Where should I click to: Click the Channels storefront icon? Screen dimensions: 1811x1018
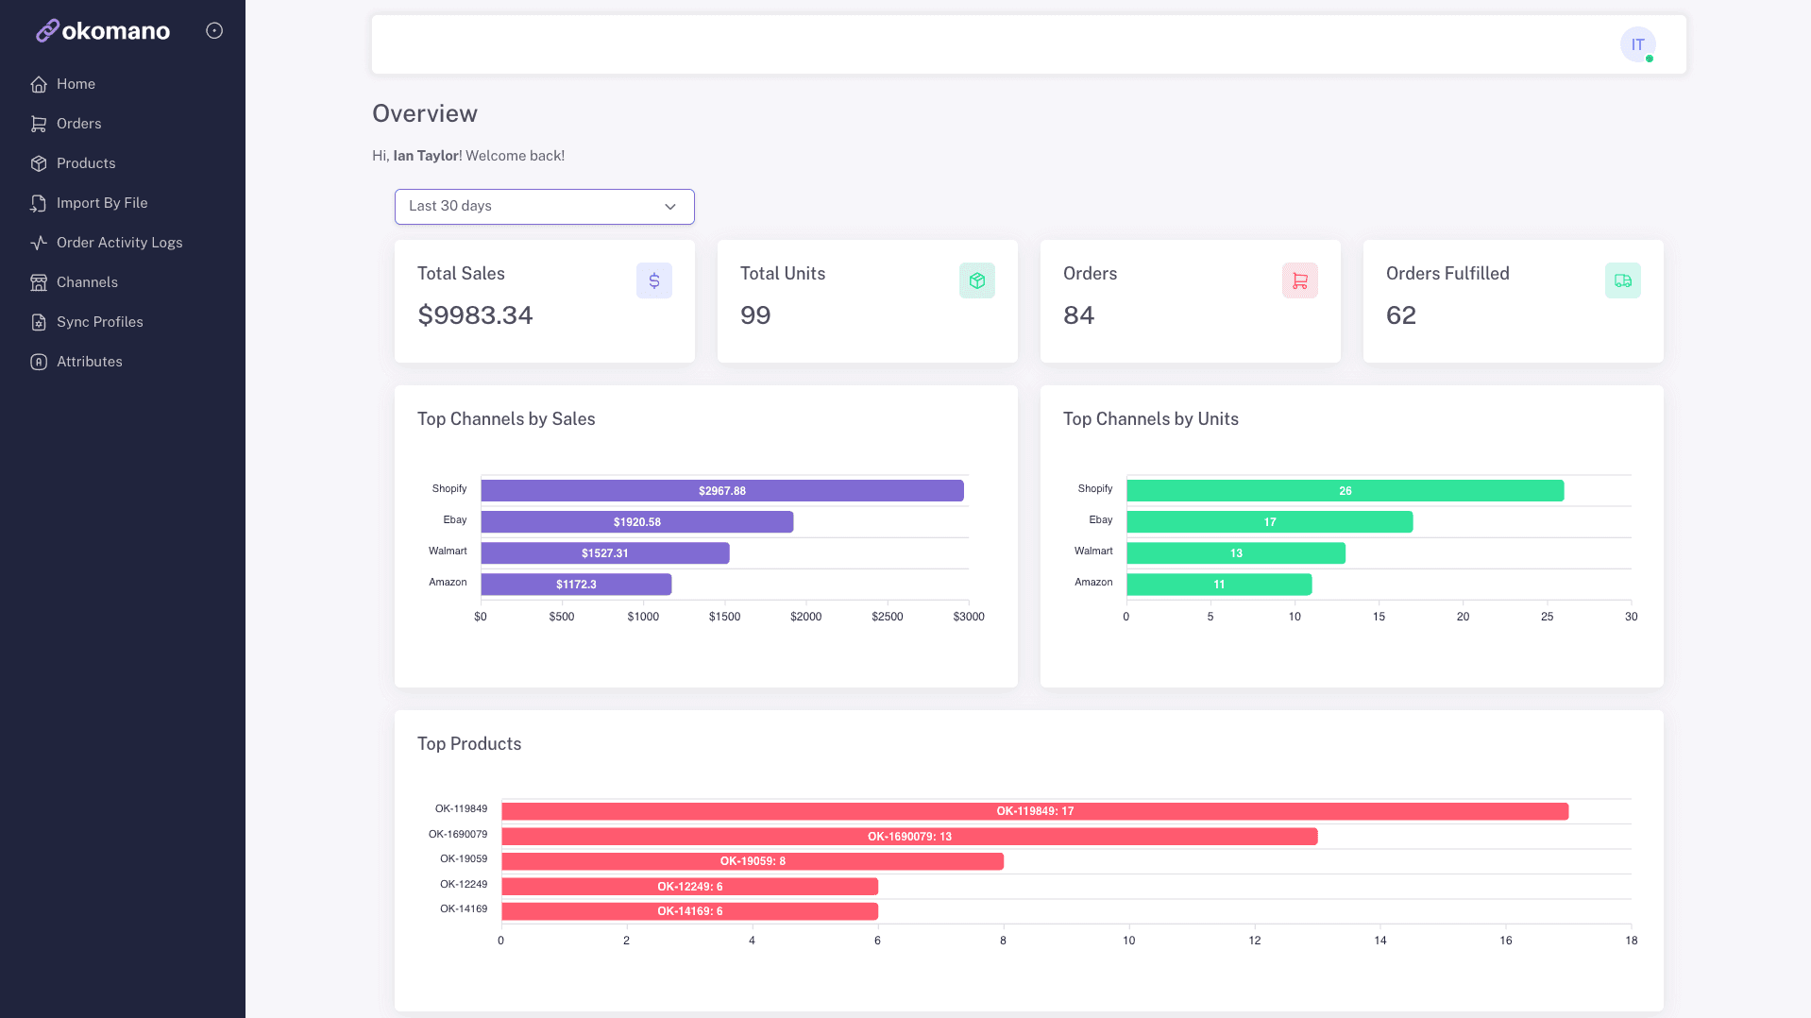click(x=39, y=282)
